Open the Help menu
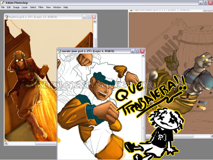This screenshot has width=213, height=160. pos(66,7)
